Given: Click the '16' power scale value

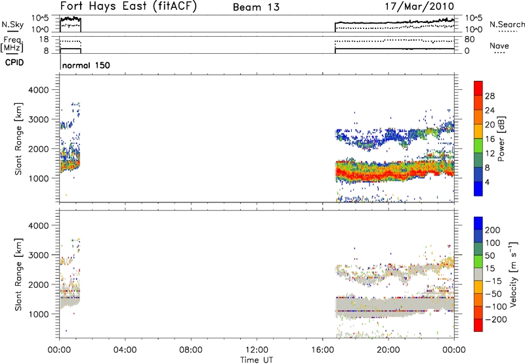Looking at the screenshot, I should [x=490, y=139].
